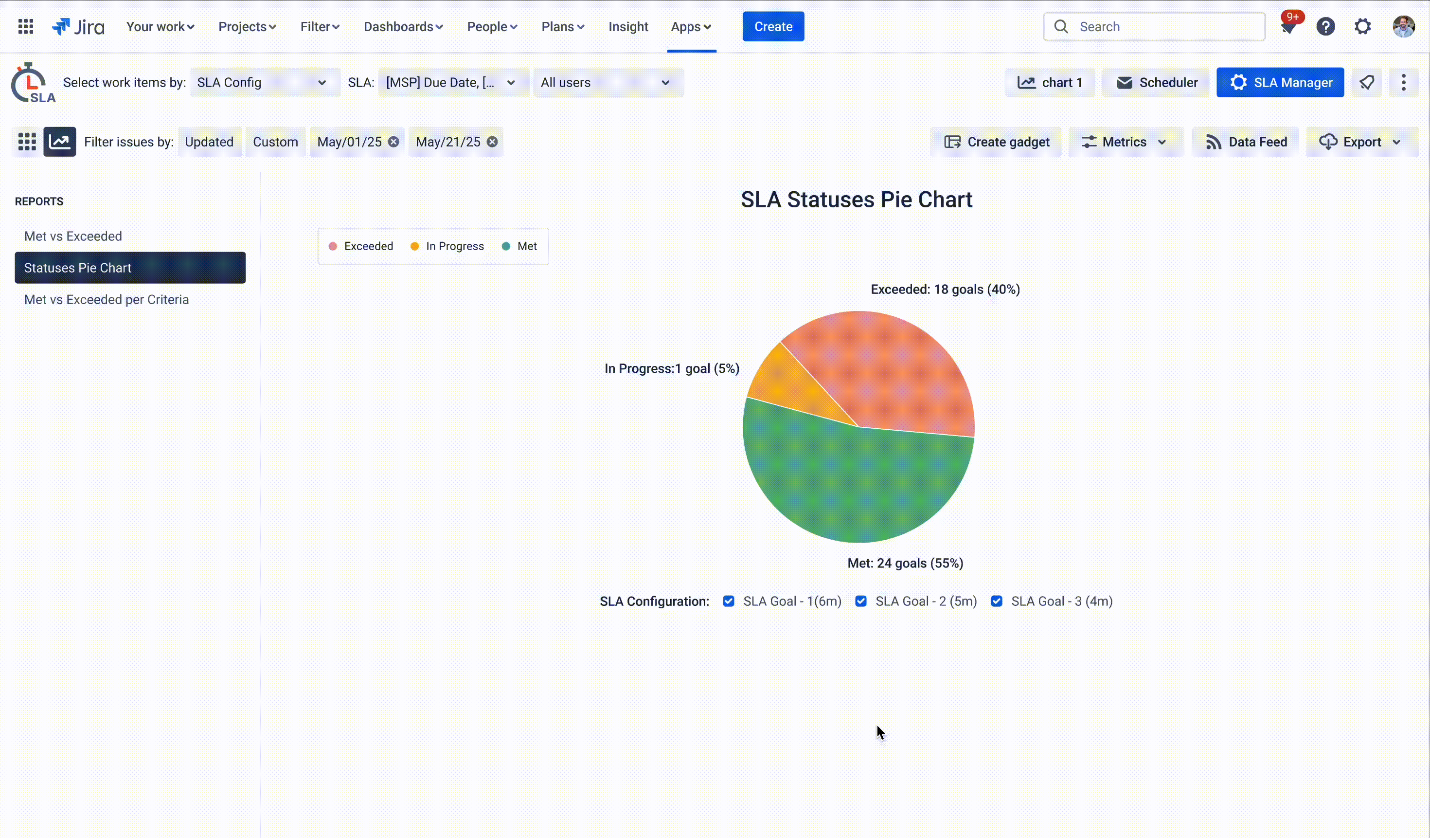Open the SLA Config dropdown
The width and height of the screenshot is (1430, 838).
pyautogui.click(x=265, y=82)
